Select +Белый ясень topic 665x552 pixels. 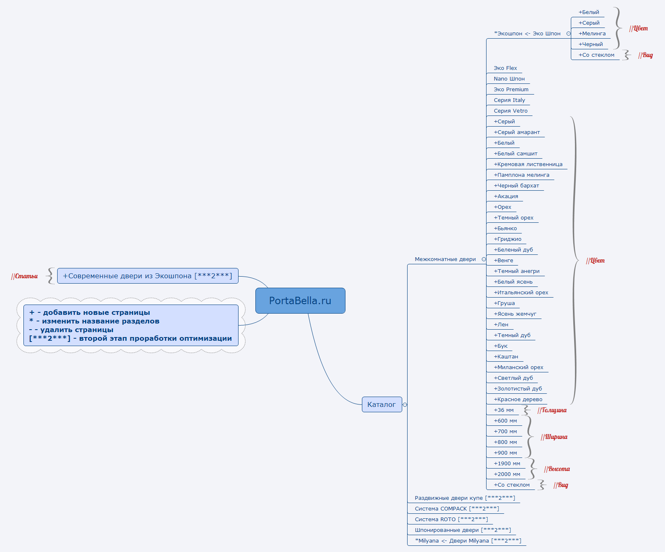[x=513, y=282]
